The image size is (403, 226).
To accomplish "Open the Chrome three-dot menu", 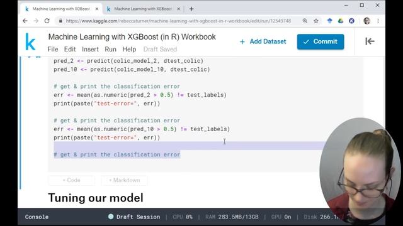I will (x=378, y=21).
